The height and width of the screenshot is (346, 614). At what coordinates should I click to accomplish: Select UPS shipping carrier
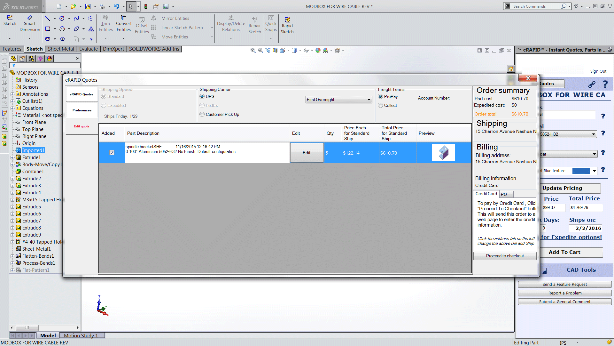tap(202, 96)
